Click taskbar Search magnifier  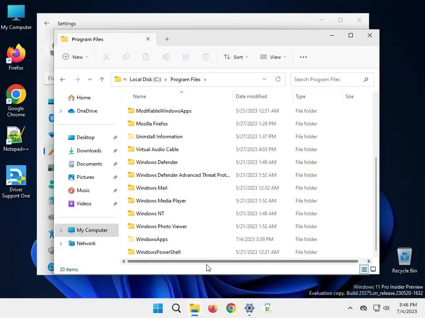[176, 308]
